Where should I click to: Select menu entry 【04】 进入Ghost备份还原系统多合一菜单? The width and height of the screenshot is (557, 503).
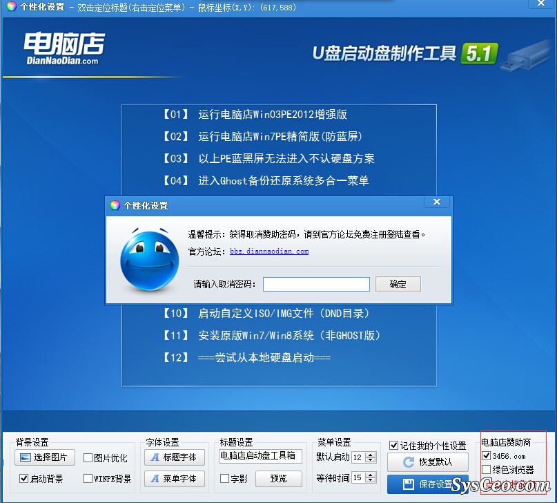[265, 180]
